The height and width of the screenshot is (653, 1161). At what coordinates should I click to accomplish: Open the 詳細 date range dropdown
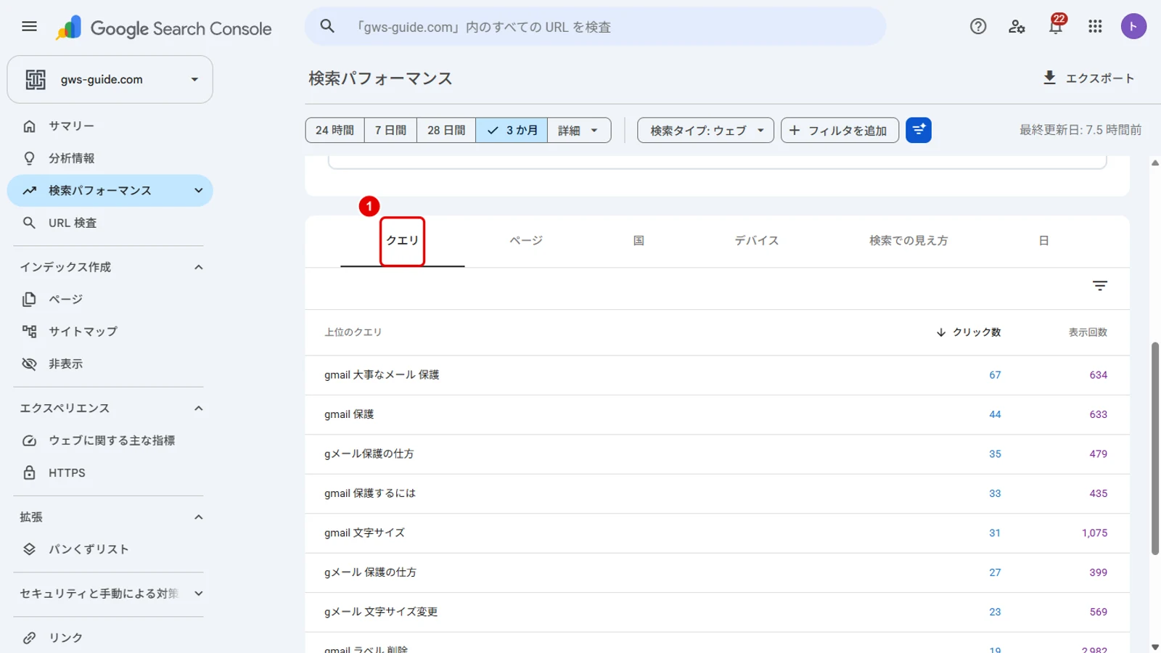tap(579, 131)
